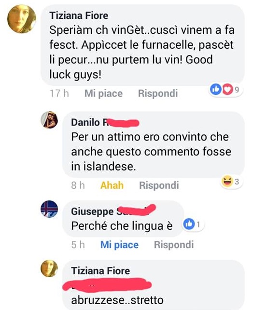The width and height of the screenshot is (253, 310).
Task: Open the laughing emoji reaction icon with 3
Action: tap(227, 182)
